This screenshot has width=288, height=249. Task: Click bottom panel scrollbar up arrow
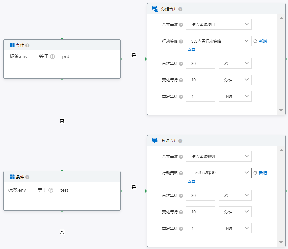tap(281, 150)
